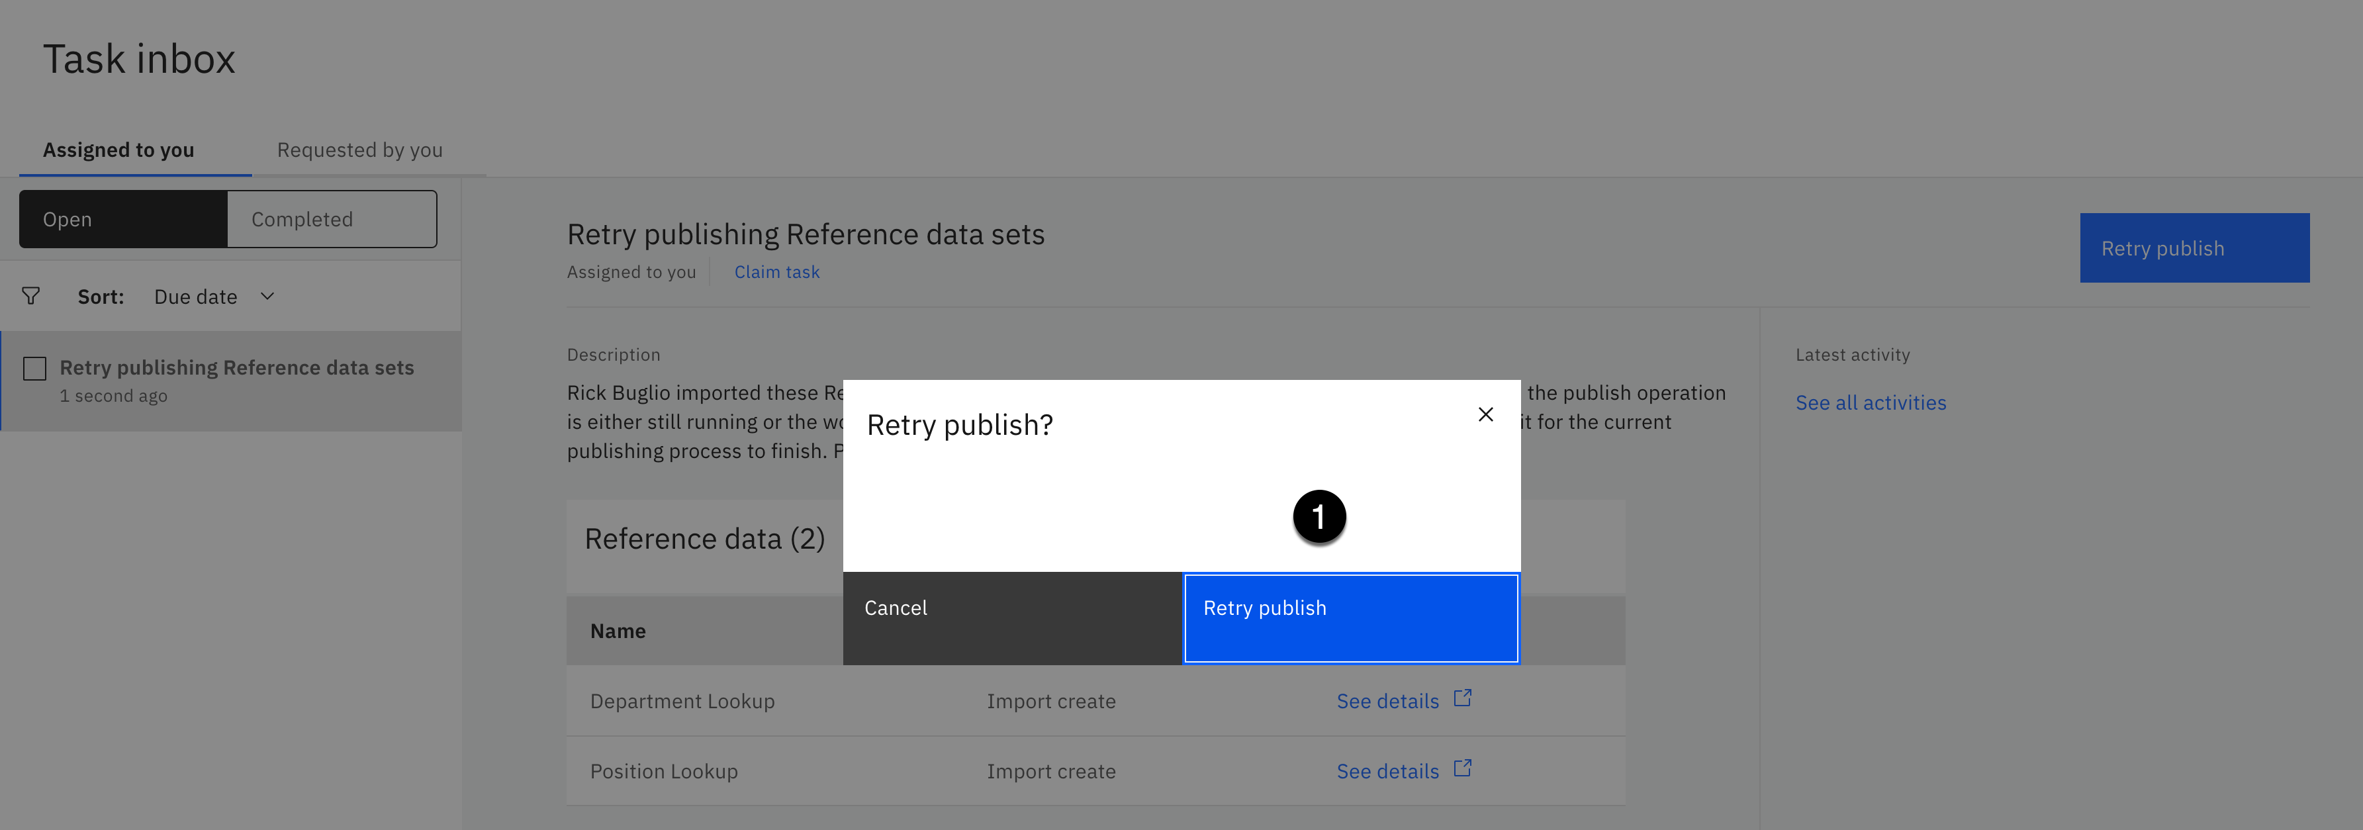Viewport: 2363px width, 830px height.
Task: Open See all activities link
Action: click(x=1869, y=402)
